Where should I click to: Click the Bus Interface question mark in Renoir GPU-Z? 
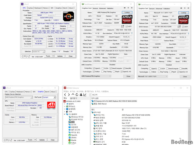coord(132,33)
